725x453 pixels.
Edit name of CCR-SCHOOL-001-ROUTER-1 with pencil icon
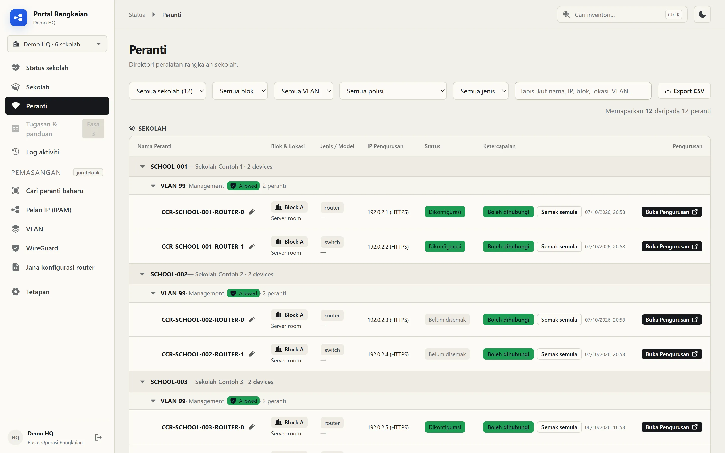coord(252,247)
